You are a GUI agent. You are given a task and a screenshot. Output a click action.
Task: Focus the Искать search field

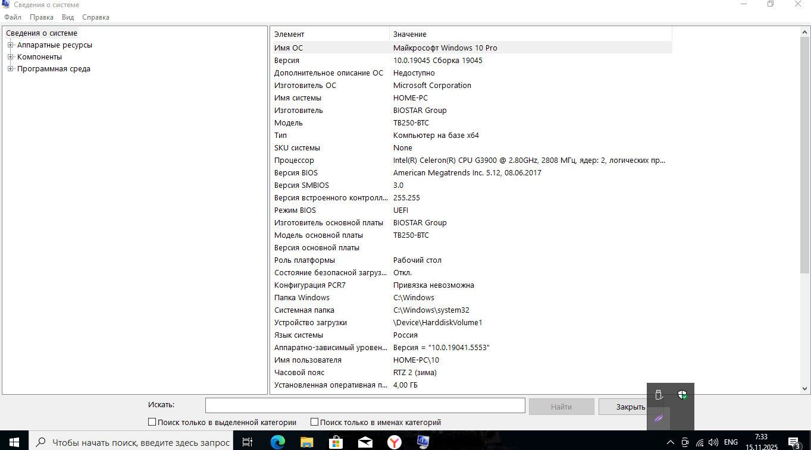coord(365,405)
